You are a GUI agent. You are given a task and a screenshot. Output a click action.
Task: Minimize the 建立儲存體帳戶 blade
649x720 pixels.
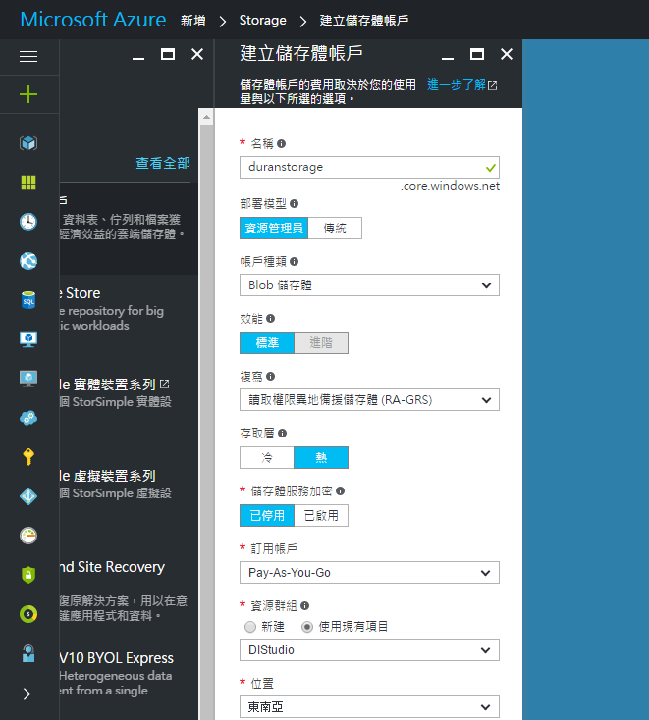448,58
